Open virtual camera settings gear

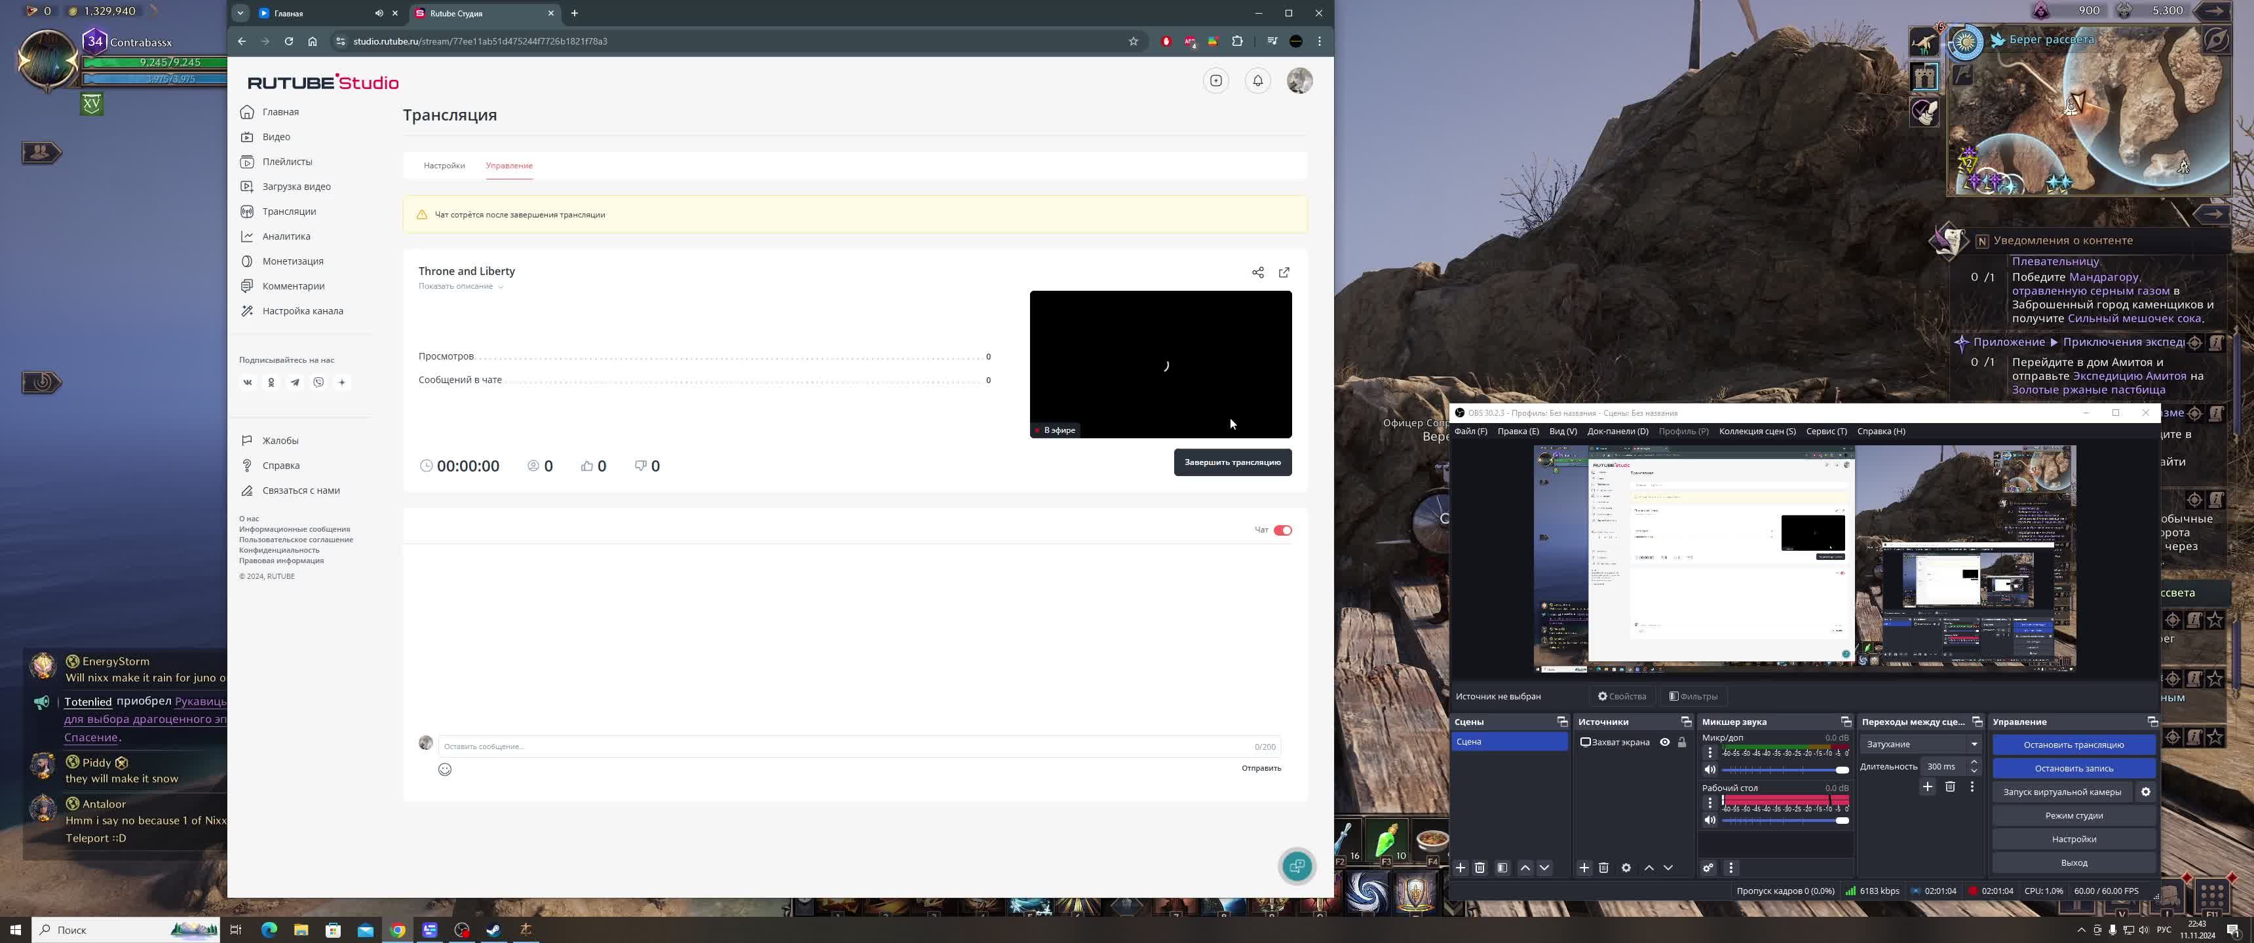coord(2145,792)
